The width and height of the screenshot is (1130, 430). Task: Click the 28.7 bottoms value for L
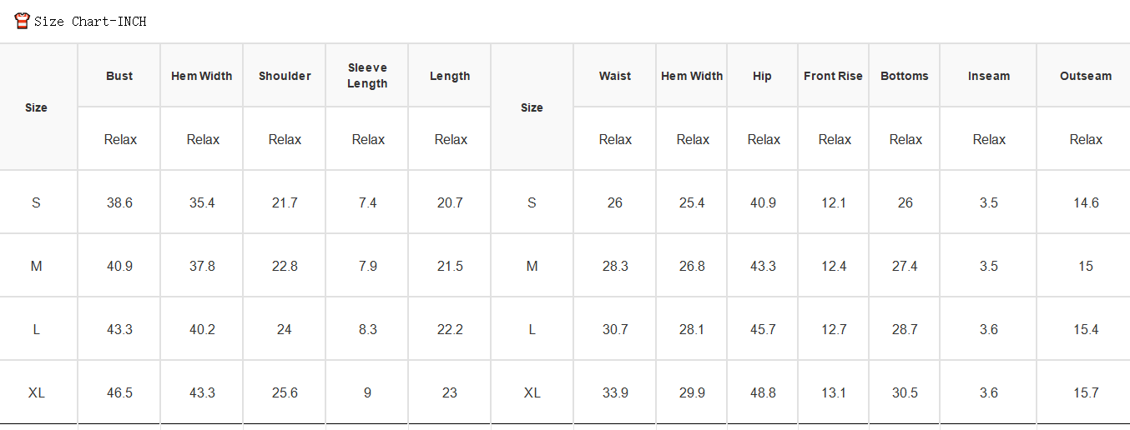tap(905, 329)
